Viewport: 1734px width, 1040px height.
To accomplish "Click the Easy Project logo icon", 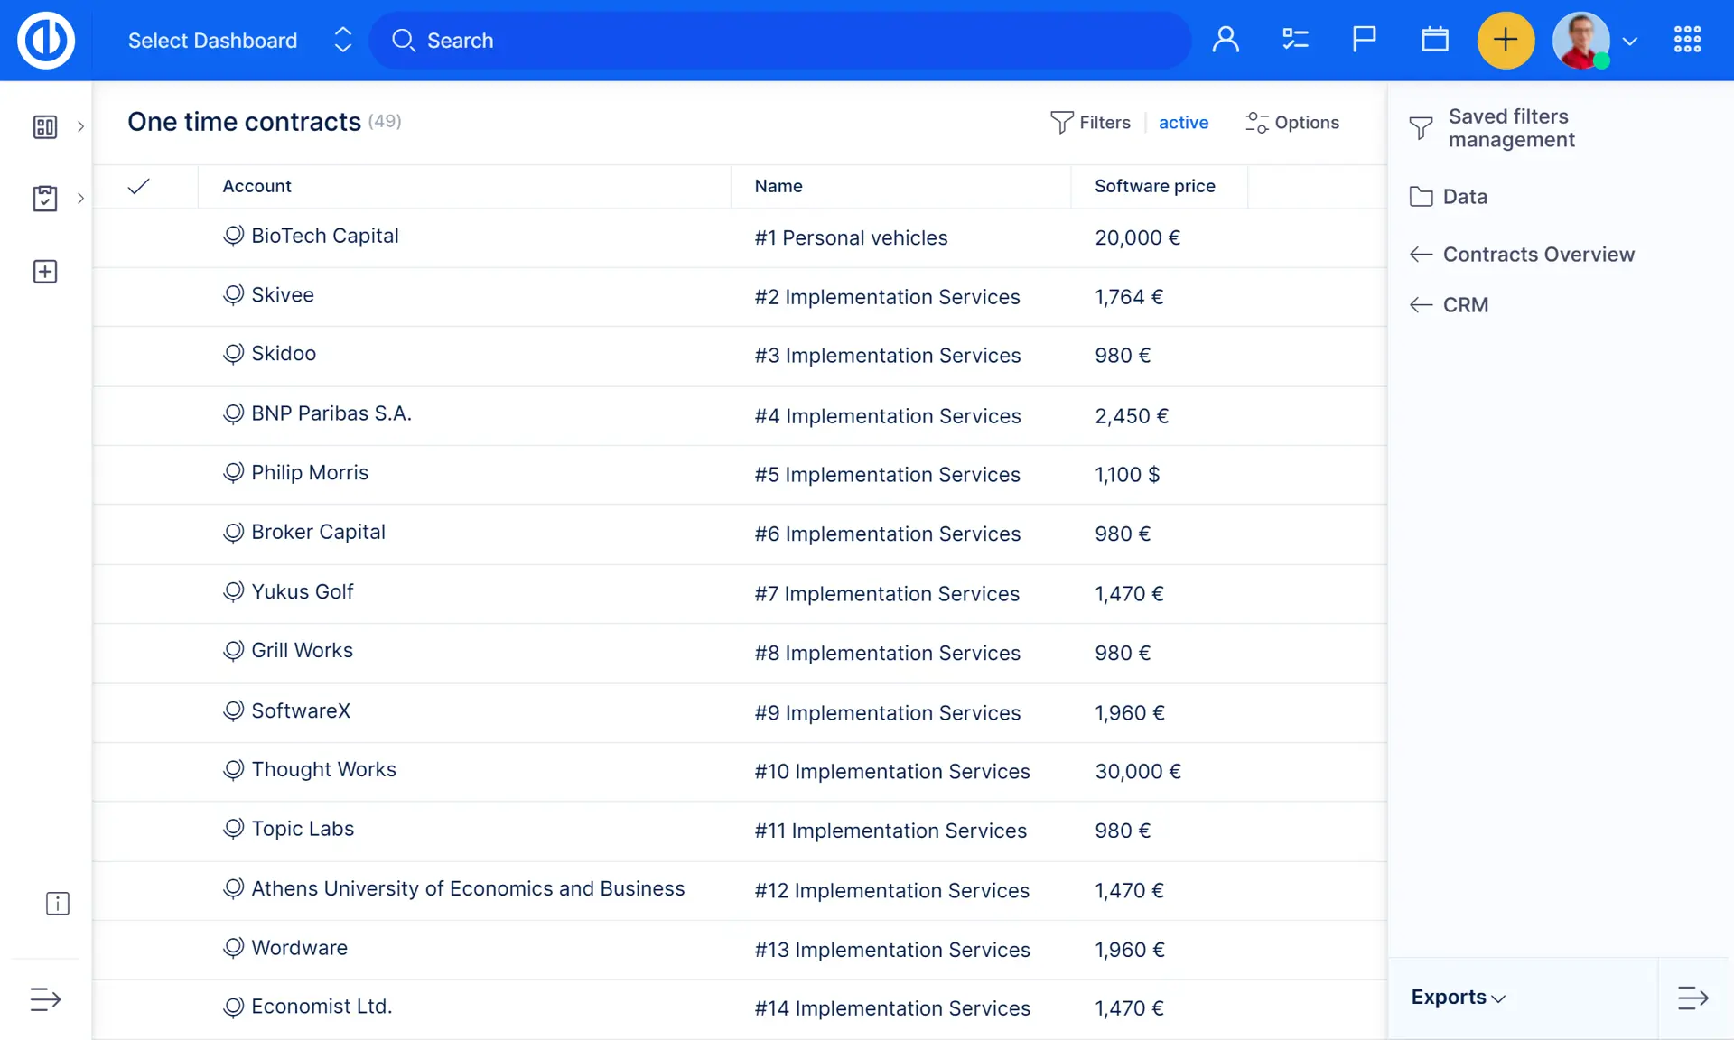I will [x=46, y=41].
